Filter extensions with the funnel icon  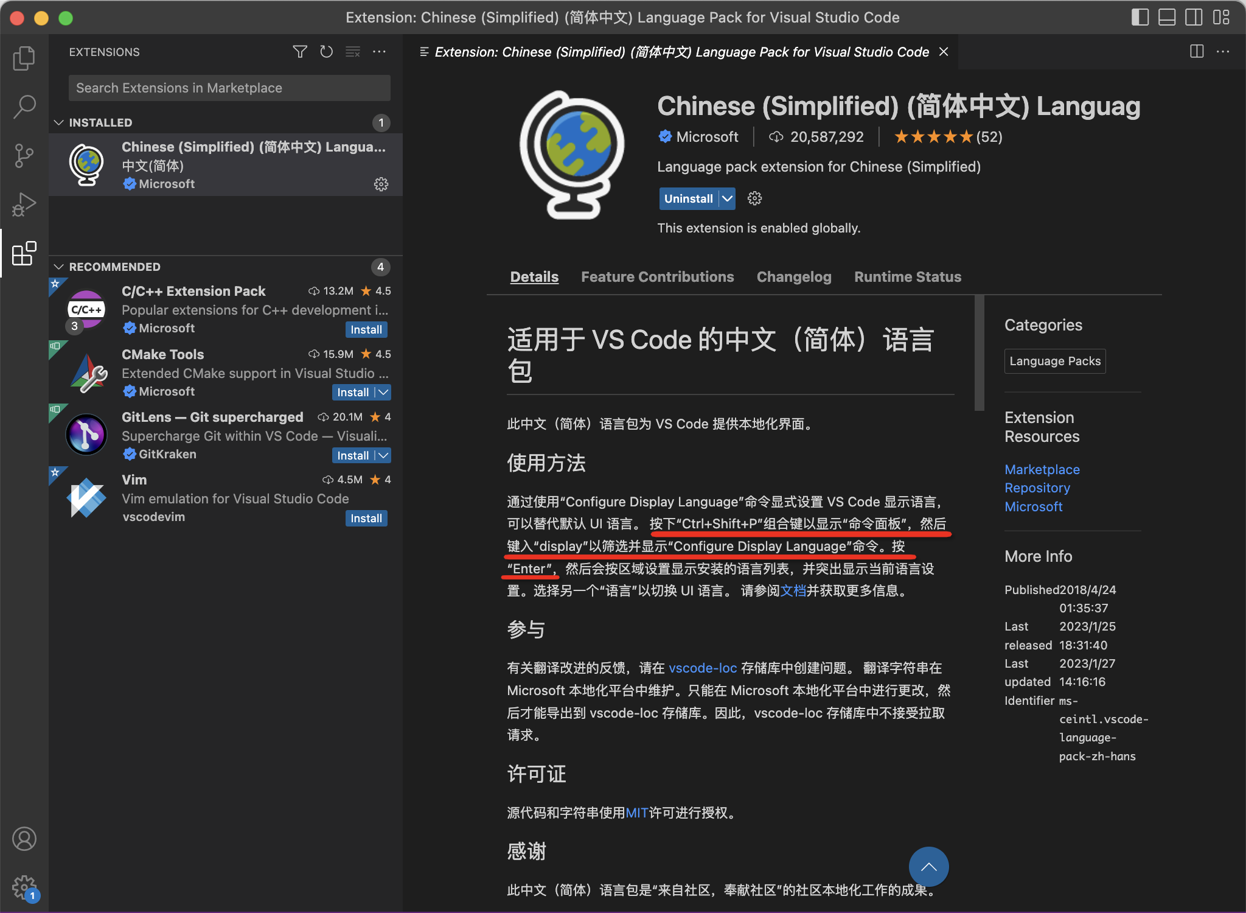[x=300, y=52]
